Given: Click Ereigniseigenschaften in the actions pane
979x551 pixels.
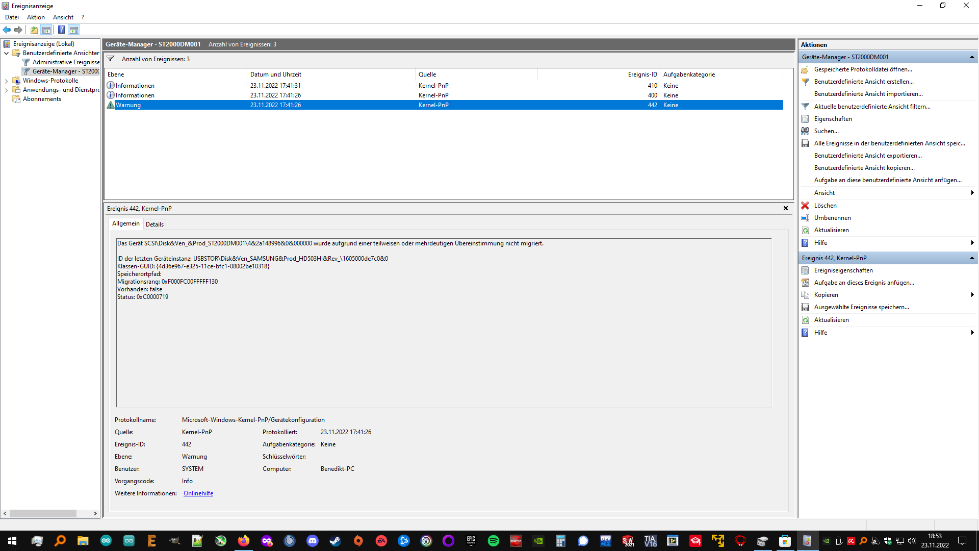Looking at the screenshot, I should click(x=843, y=270).
